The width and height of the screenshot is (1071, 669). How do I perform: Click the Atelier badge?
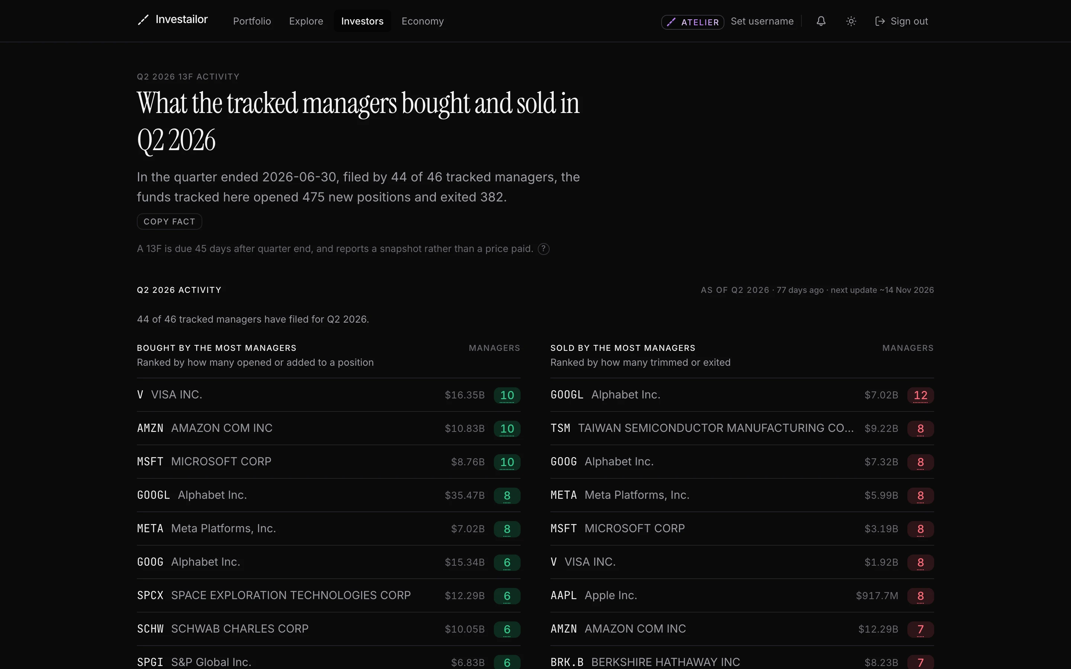pos(692,22)
